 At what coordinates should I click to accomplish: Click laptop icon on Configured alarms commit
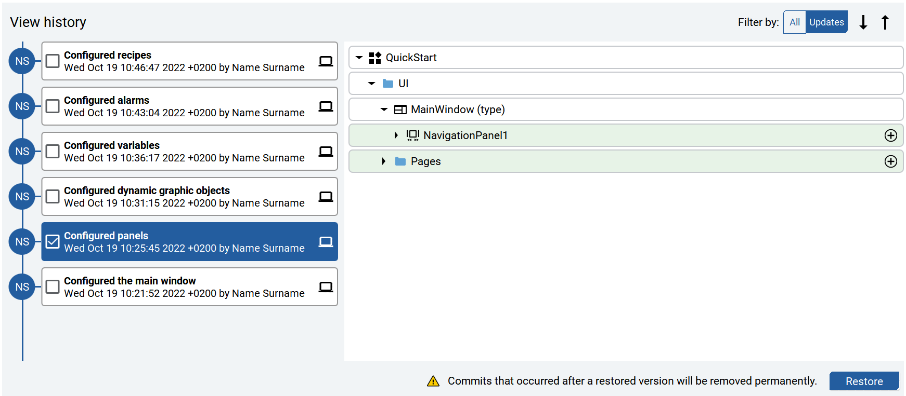[x=326, y=106]
